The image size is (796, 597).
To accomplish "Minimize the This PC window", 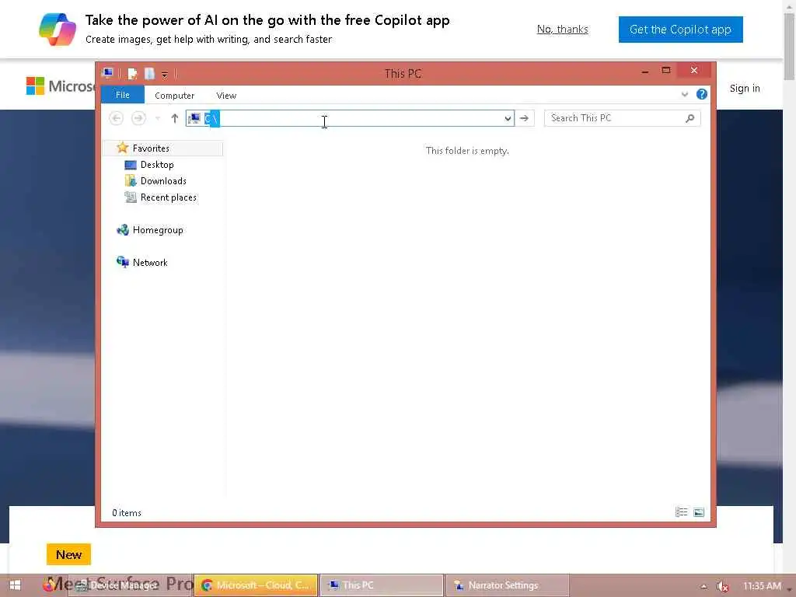I will (644, 71).
